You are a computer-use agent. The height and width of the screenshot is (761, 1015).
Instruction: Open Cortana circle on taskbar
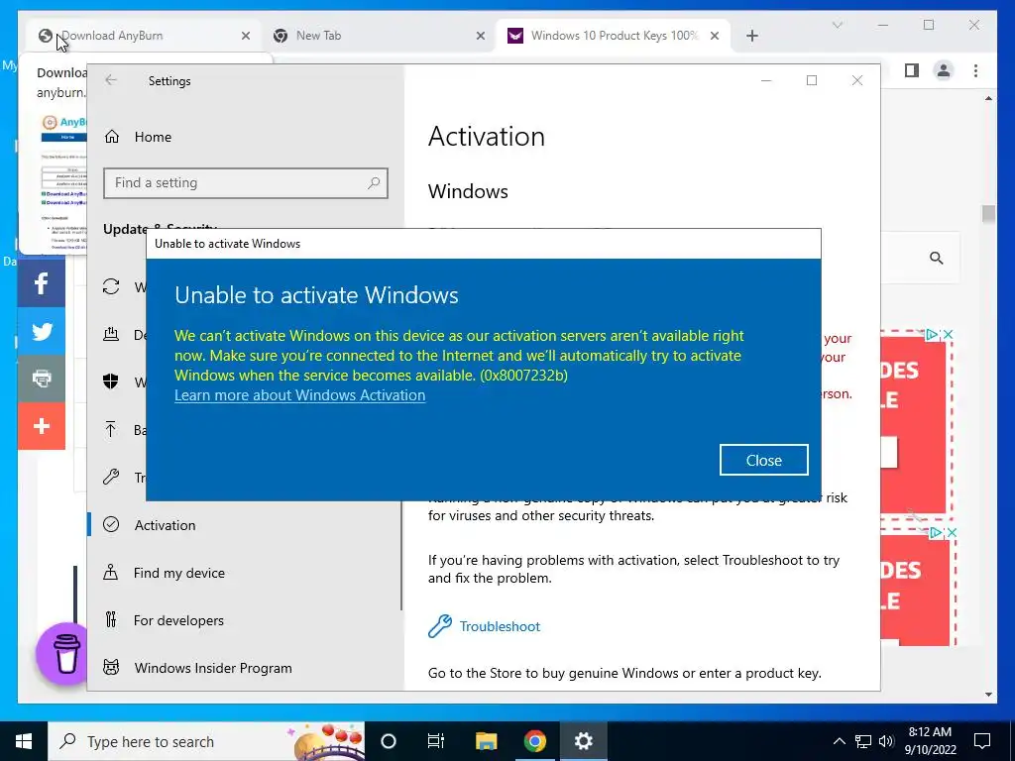click(x=389, y=741)
